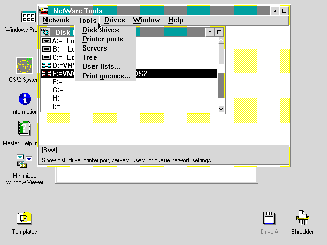
Task: Choose Print queues... menu entry
Action: coord(105,76)
